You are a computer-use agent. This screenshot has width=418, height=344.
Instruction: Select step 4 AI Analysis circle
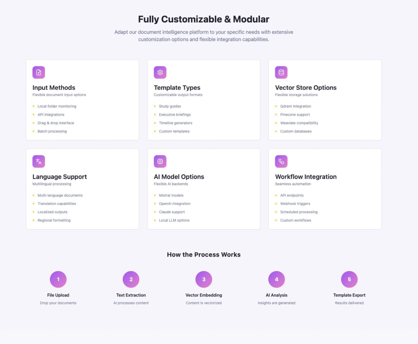pyautogui.click(x=276, y=279)
